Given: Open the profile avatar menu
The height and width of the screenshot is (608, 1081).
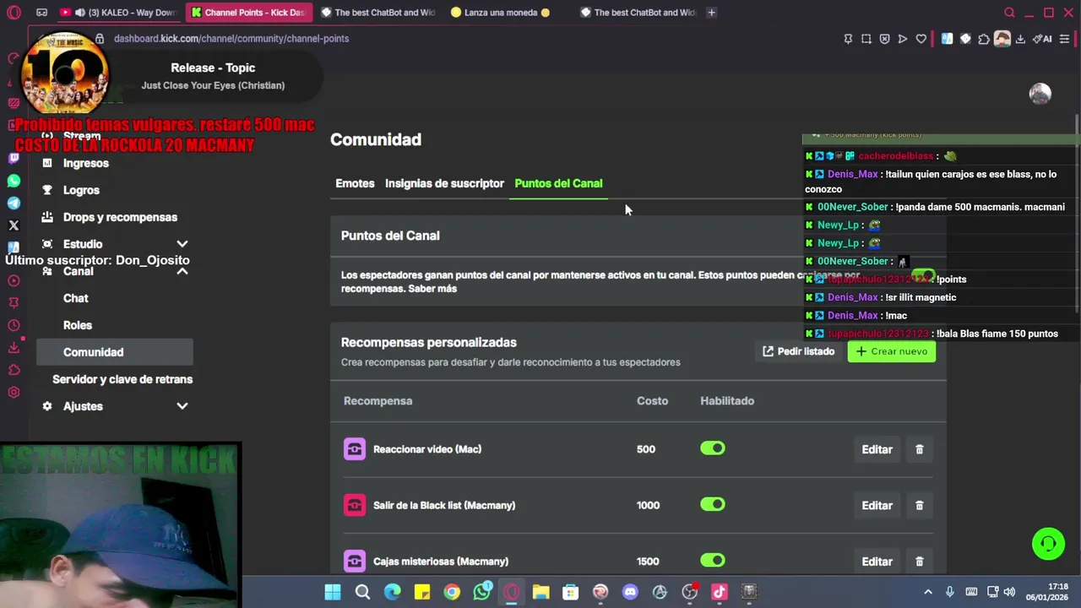Looking at the screenshot, I should pyautogui.click(x=1040, y=94).
